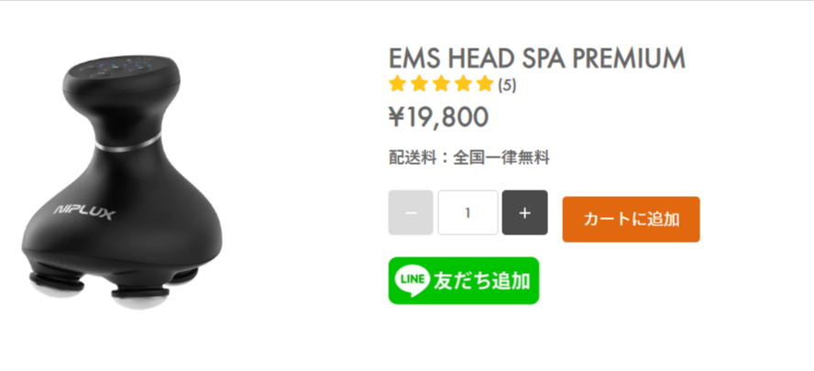
Task: Click the ¥19,800 price text
Action: tap(439, 117)
